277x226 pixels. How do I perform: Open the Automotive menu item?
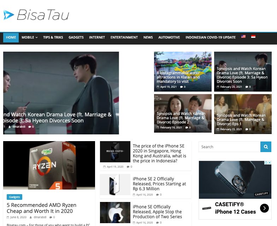tap(169, 37)
